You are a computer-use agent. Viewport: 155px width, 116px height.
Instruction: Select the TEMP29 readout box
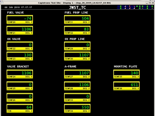(77, 46)
